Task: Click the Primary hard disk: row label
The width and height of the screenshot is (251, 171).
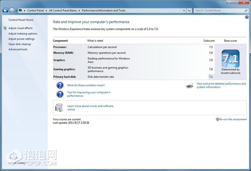Action: (x=65, y=77)
